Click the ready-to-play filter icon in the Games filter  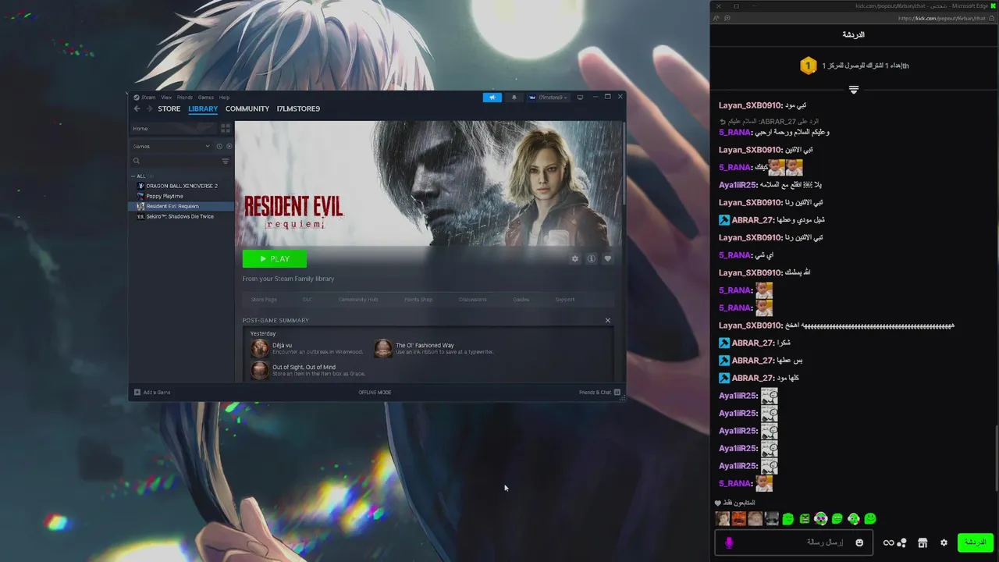click(x=229, y=146)
